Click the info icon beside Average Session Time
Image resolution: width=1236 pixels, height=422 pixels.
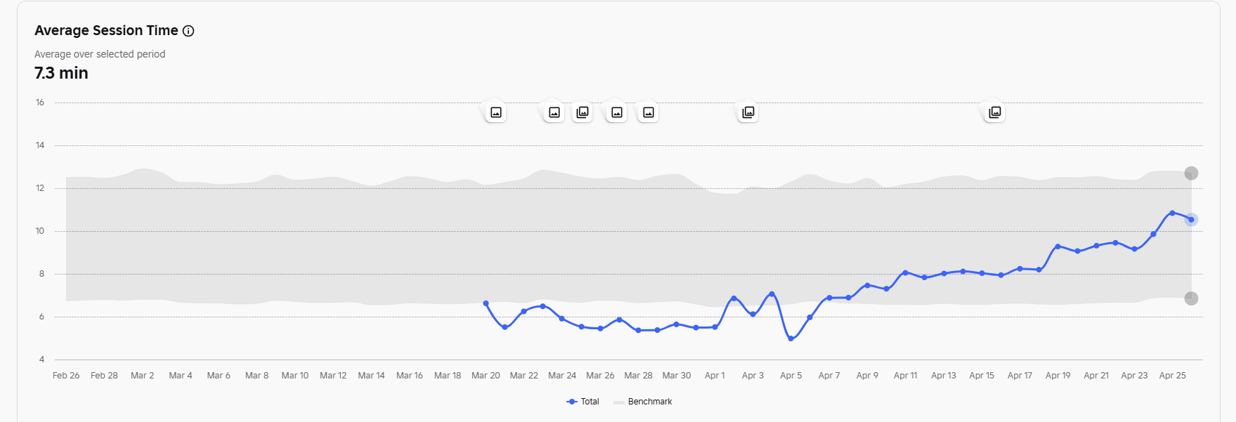(x=188, y=31)
